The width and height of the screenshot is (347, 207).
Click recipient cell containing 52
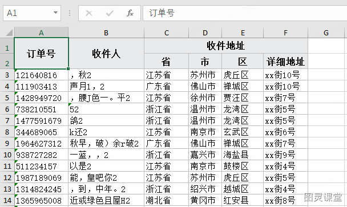tap(106, 109)
